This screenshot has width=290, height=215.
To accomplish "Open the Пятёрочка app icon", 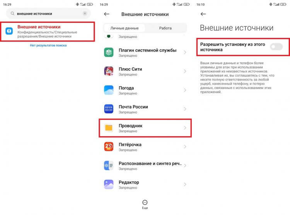I will coord(109,147).
